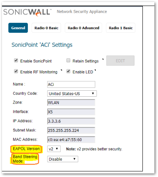158x177 pixels.
Task: Switch to Radio 0 Advanced tab
Action: pyautogui.click(x=83, y=28)
